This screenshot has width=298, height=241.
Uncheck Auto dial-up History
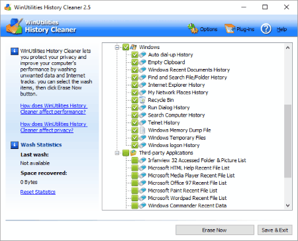(x=134, y=54)
